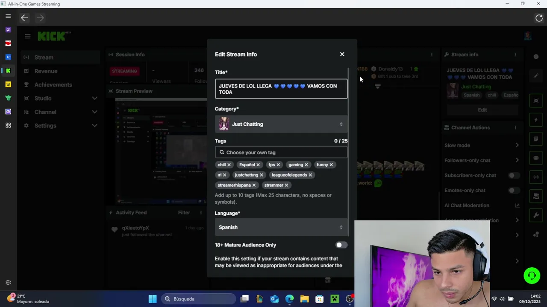Remove the leagueoflegends tag
Viewport: 547px width, 307px height.
click(310, 175)
